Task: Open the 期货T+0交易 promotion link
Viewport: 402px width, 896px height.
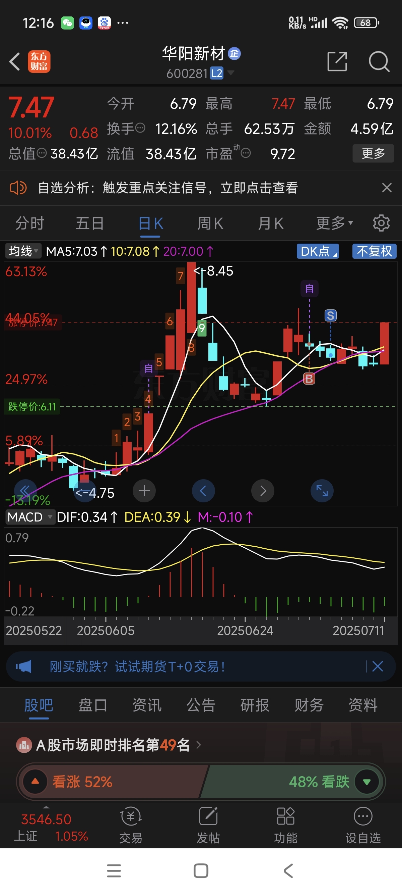Action: click(137, 666)
